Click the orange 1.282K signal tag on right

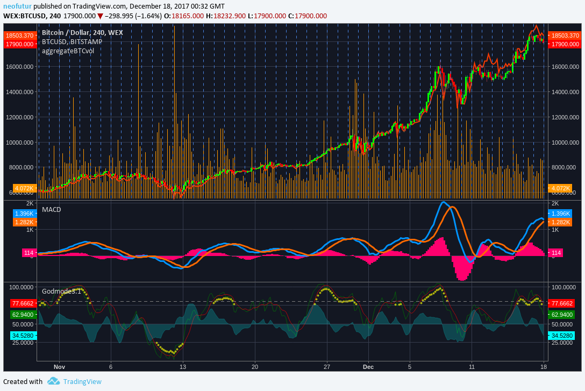[x=560, y=222]
